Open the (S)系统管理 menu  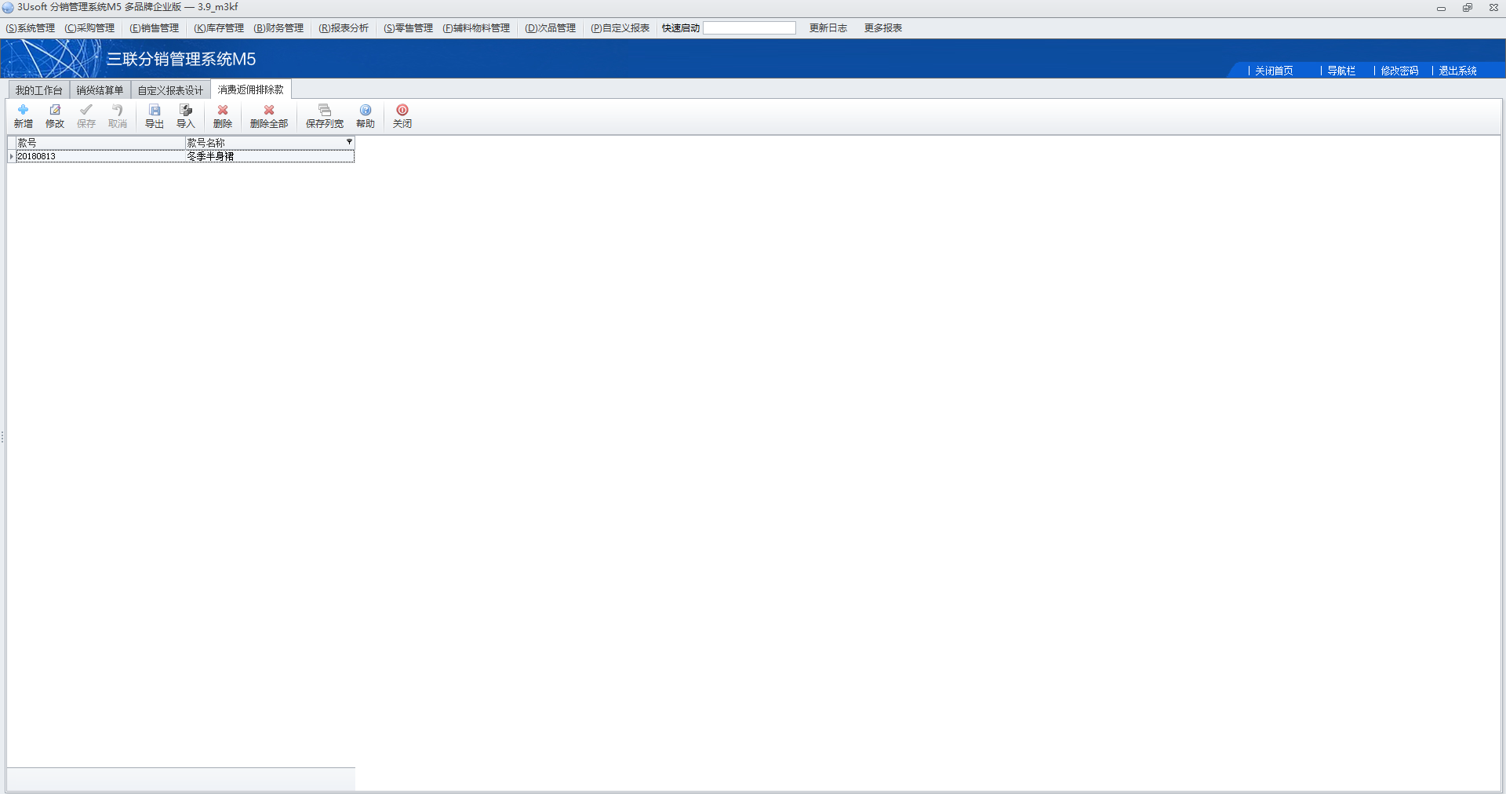(x=31, y=28)
